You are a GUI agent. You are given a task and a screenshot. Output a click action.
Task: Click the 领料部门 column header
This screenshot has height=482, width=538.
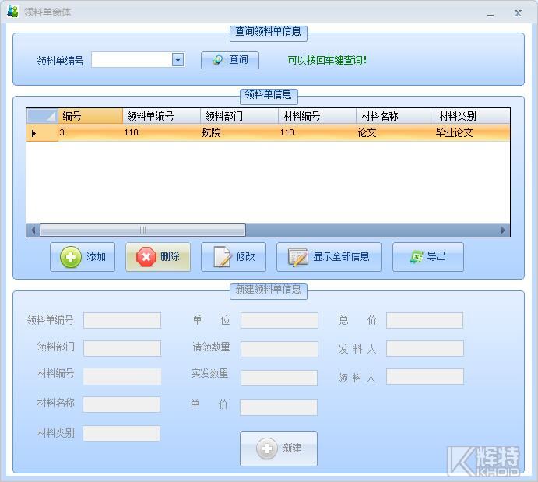[x=238, y=116]
